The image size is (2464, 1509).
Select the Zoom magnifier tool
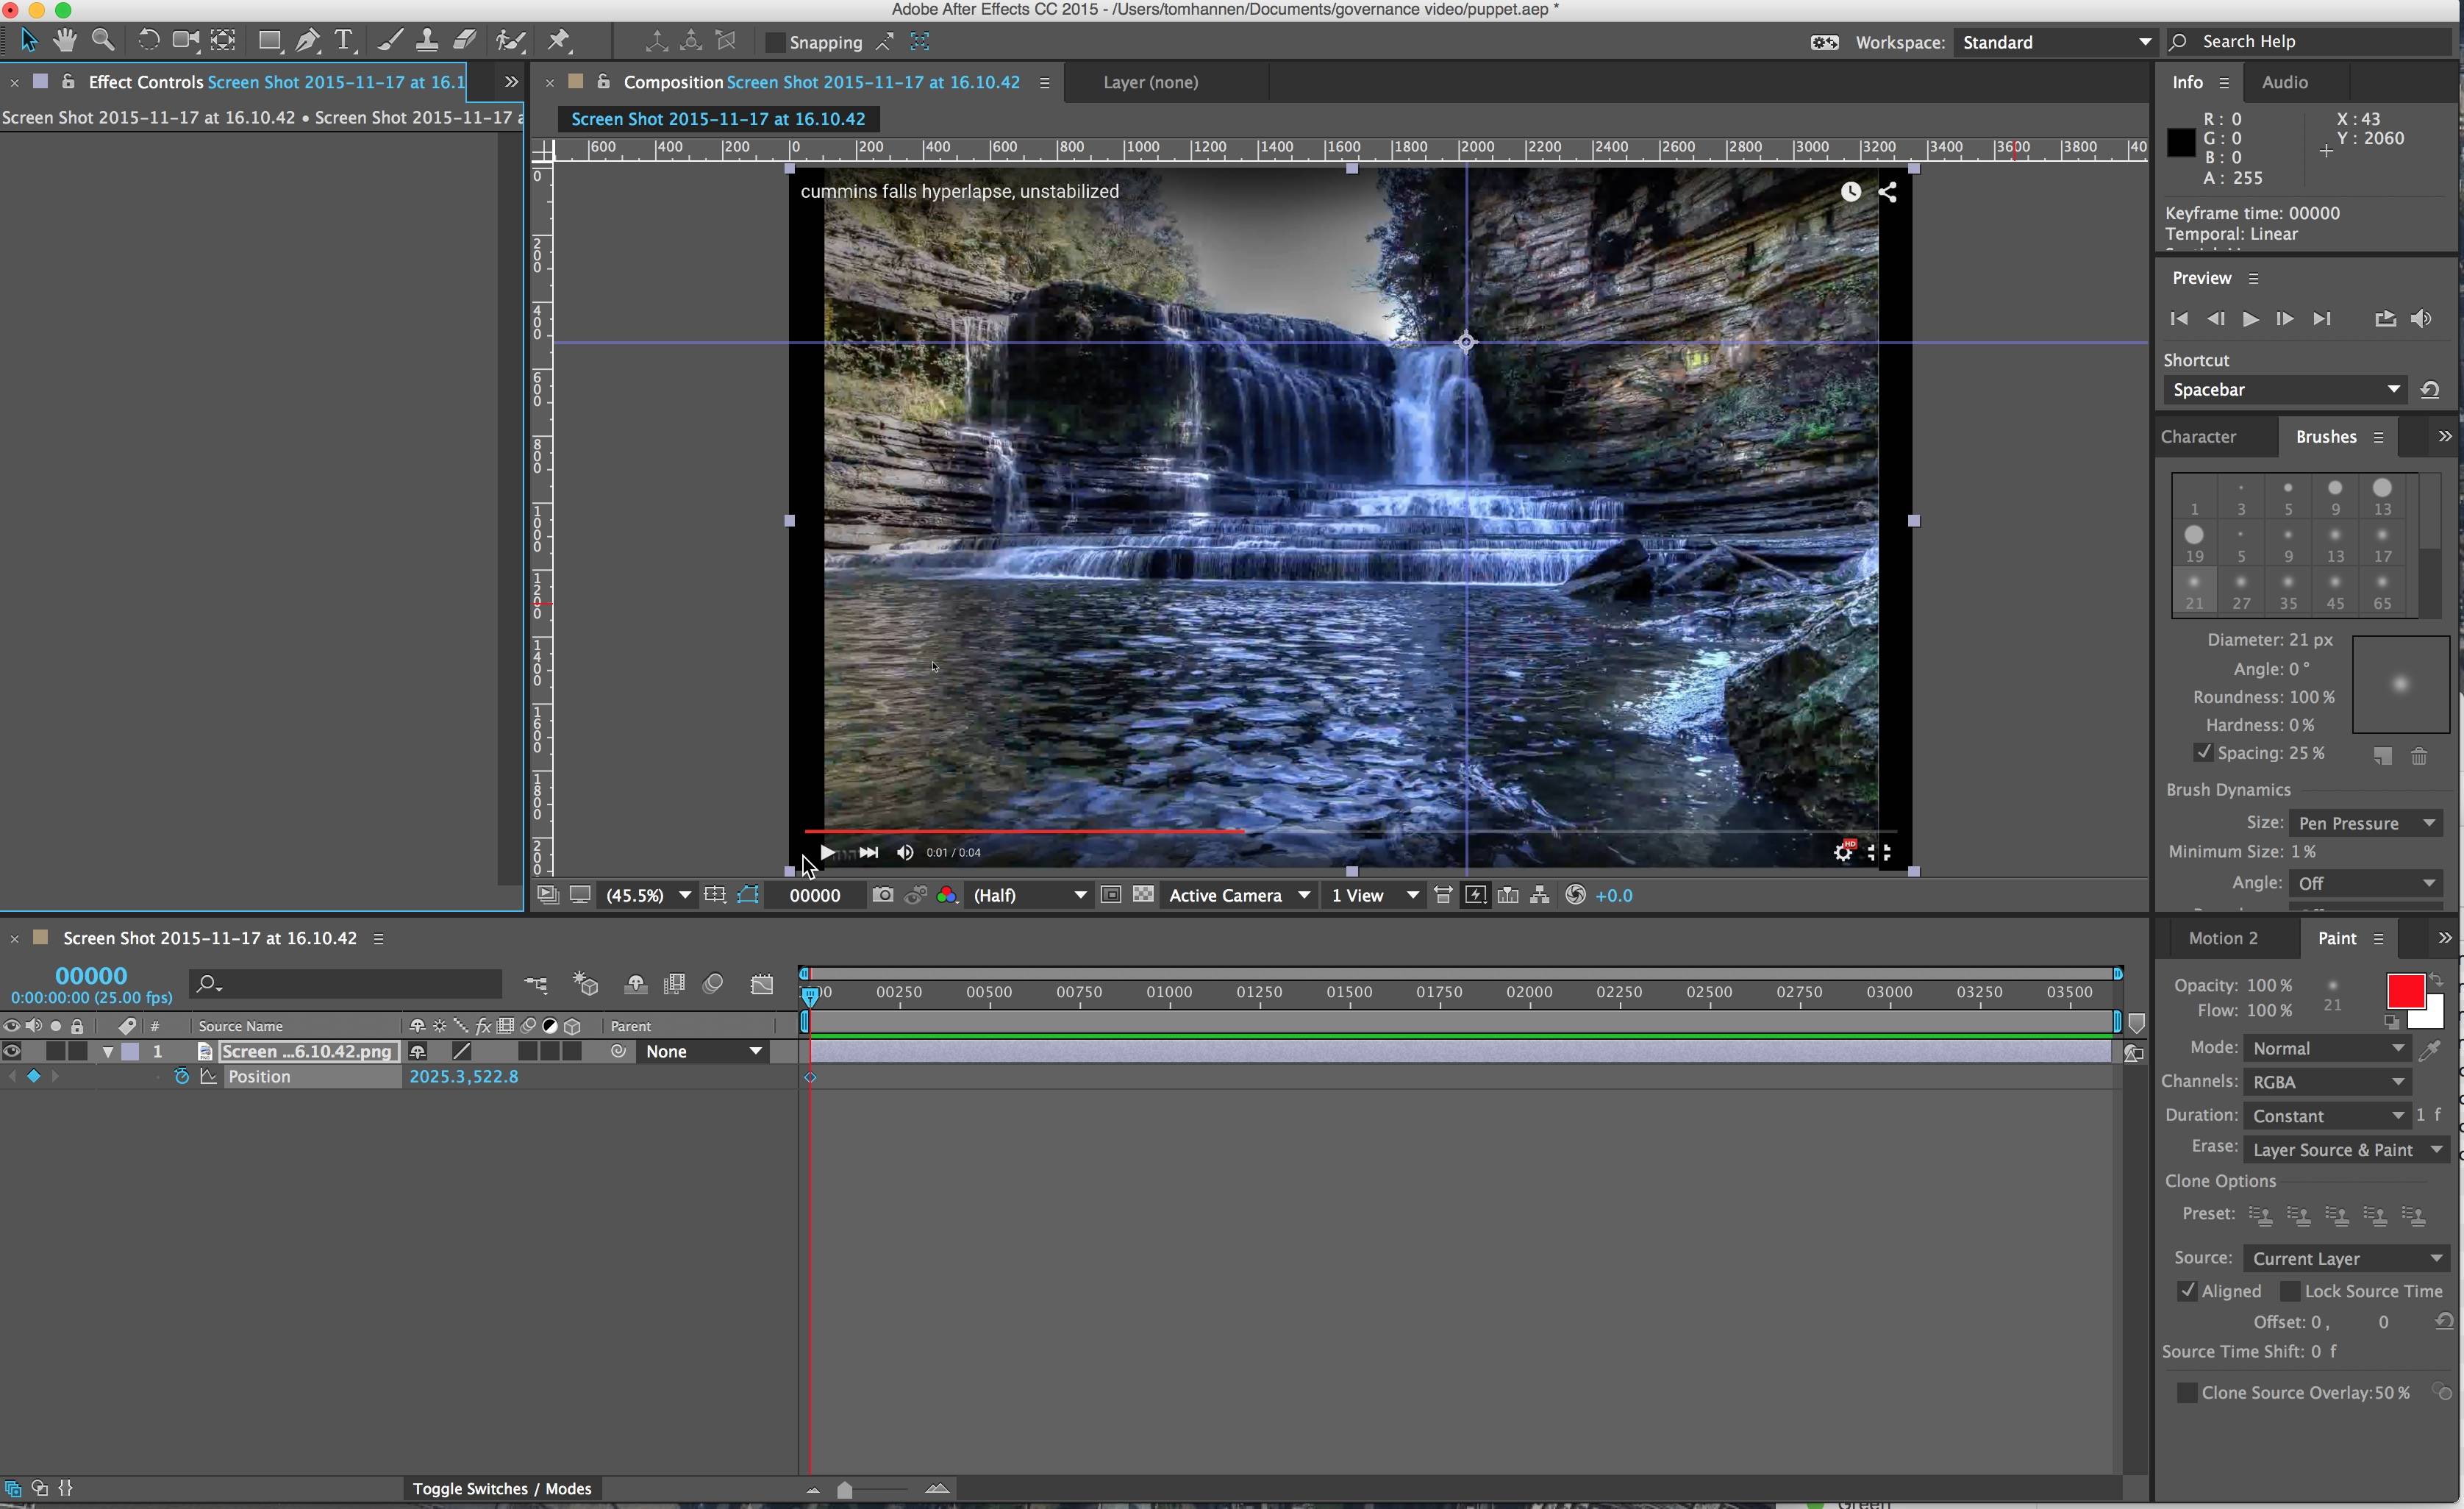pos(102,41)
